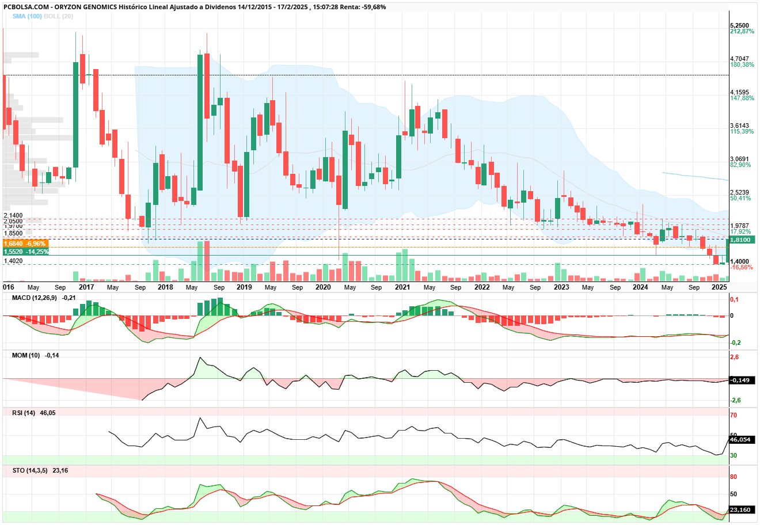This screenshot has height=525, width=760.
Task: Click the 2,6 momentum upper axis value
Action: (735, 357)
